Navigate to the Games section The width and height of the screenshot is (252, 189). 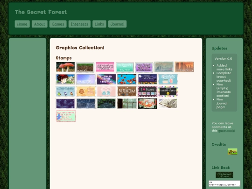[x=58, y=24]
